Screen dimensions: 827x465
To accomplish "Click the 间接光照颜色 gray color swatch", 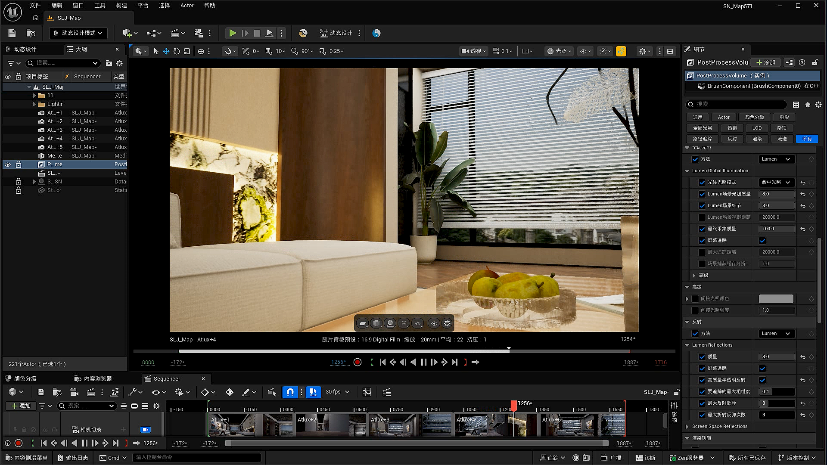I will coord(776,299).
